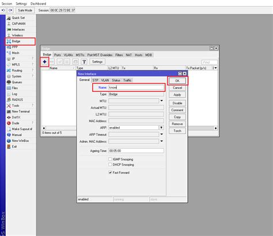Expand the MTU field arrow

click(162, 100)
